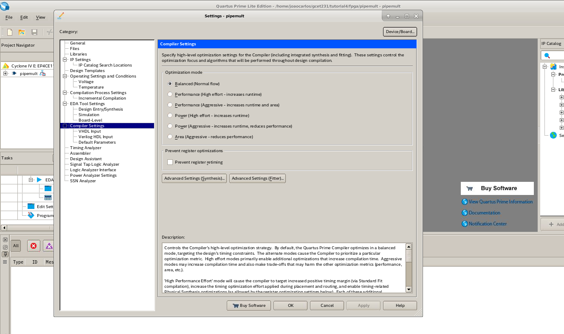Viewport: 564px width, 334px height.
Task: Open the File menu
Action: tap(9, 17)
